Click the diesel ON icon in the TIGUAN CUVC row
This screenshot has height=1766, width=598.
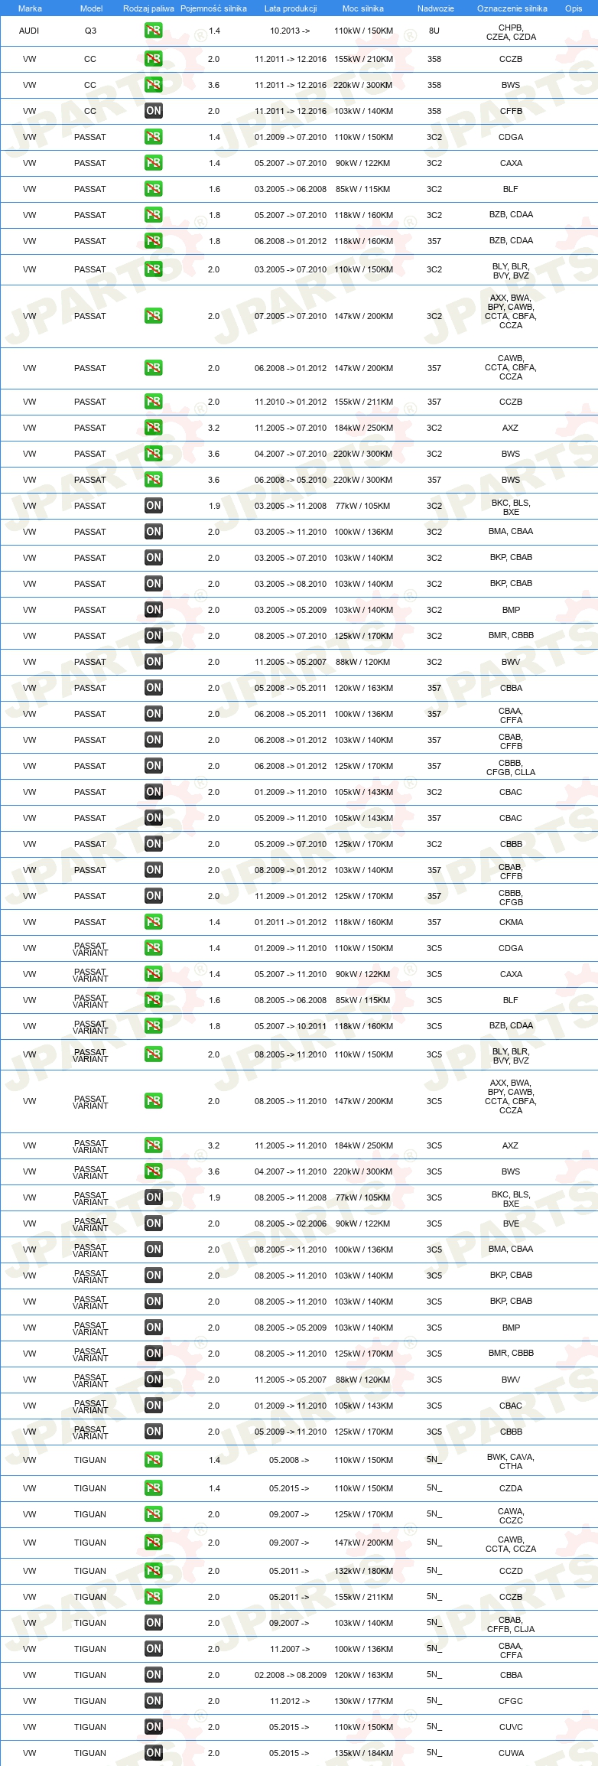pyautogui.click(x=154, y=1727)
